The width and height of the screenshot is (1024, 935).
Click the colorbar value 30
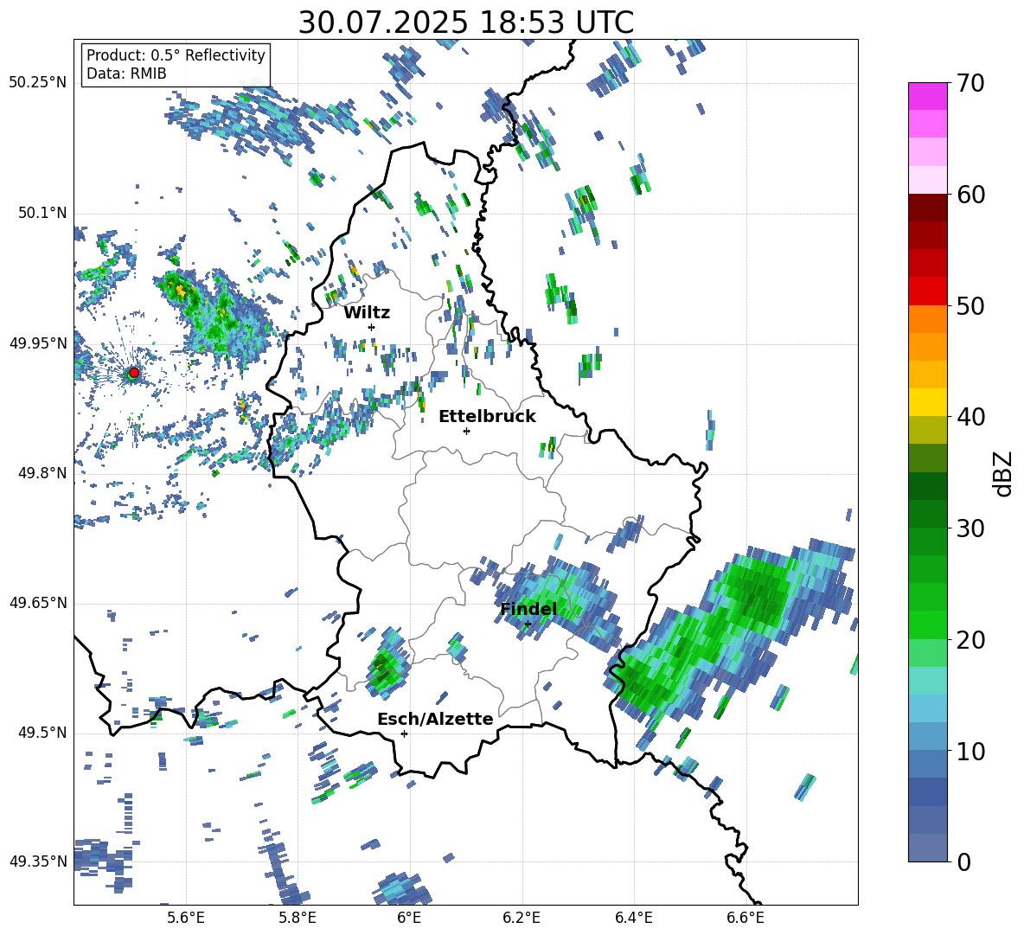coord(970,528)
